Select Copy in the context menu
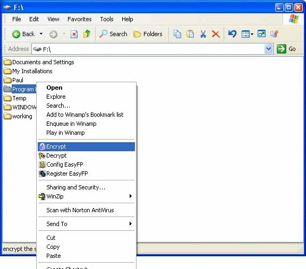The width and height of the screenshot is (306, 269). (86, 247)
